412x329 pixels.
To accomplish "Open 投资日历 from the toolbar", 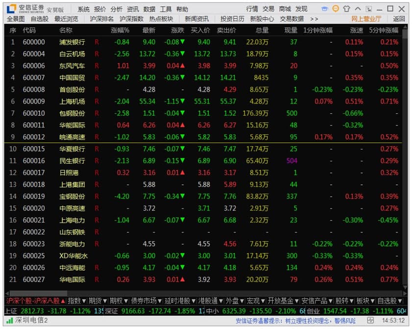I will (232, 19).
